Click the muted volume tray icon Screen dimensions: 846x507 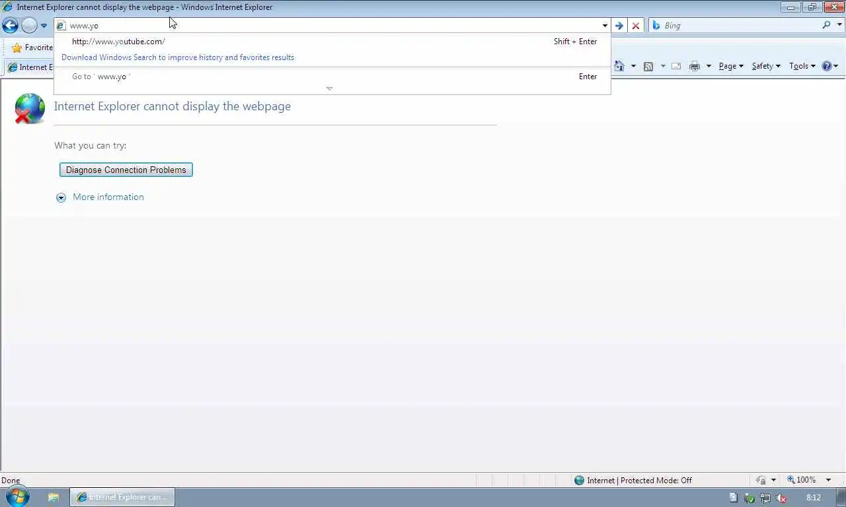pyautogui.click(x=781, y=498)
